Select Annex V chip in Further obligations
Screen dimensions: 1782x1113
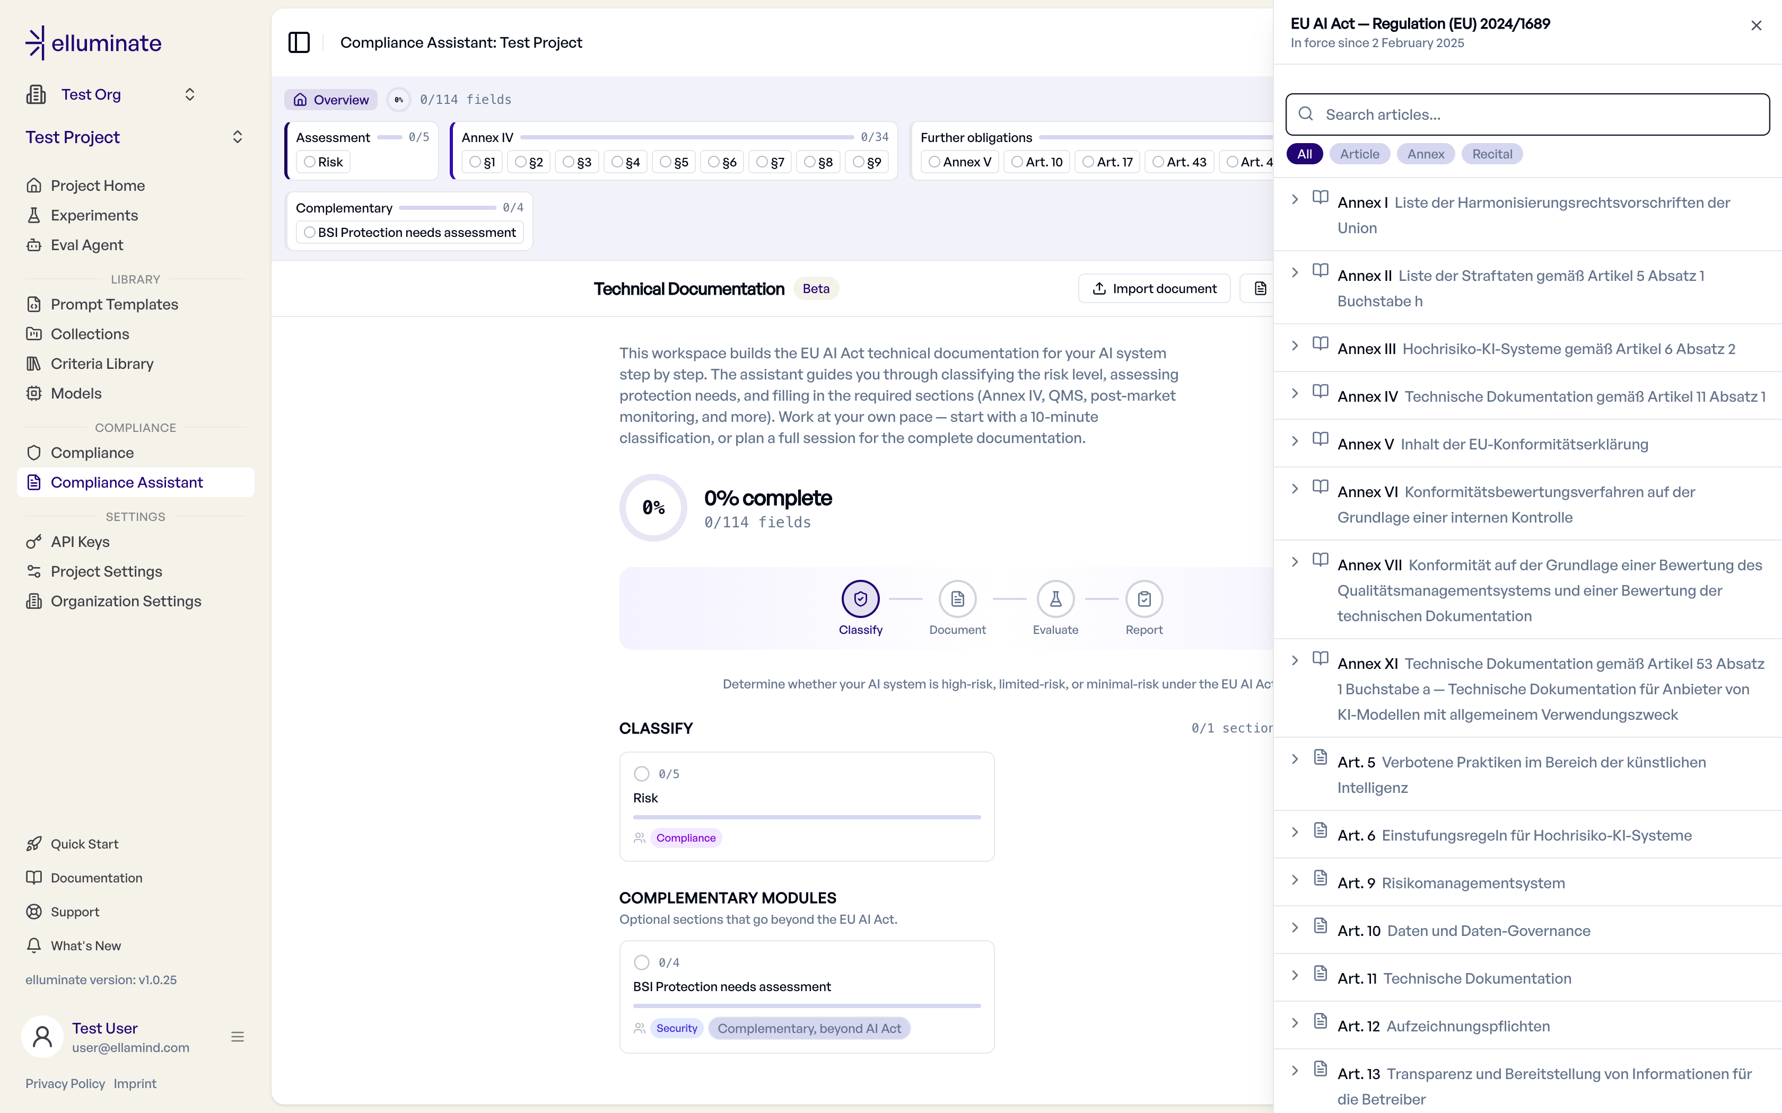click(x=960, y=162)
